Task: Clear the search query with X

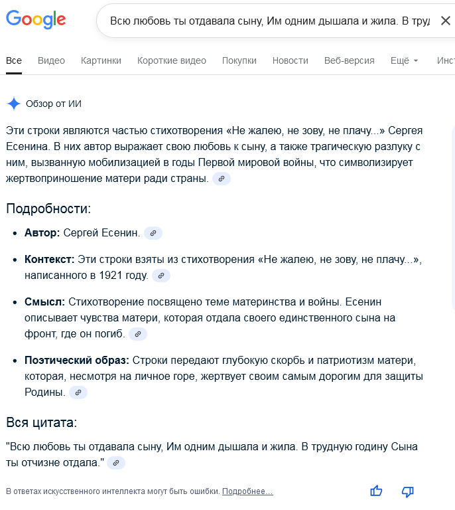Action: [445, 21]
